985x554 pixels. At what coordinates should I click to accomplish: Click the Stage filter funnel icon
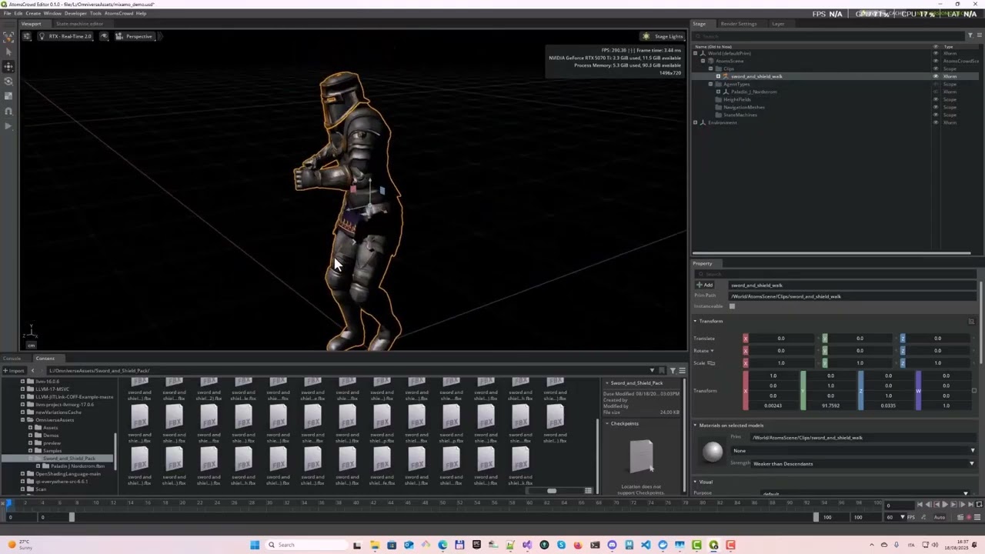(x=970, y=35)
